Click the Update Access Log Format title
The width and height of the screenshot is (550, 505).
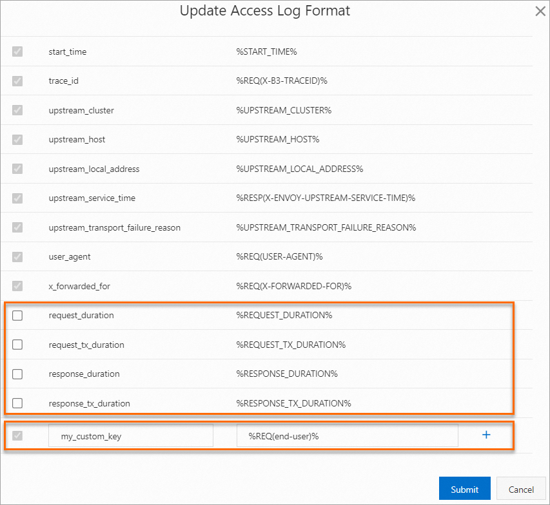click(x=265, y=11)
